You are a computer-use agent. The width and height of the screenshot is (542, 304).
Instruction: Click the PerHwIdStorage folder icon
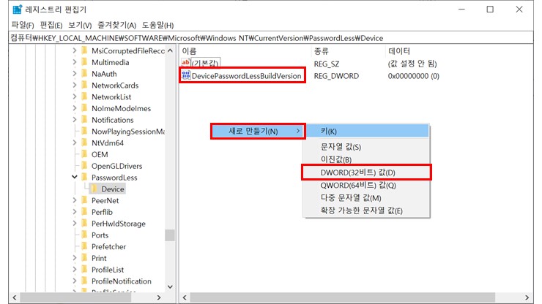pos(84,224)
